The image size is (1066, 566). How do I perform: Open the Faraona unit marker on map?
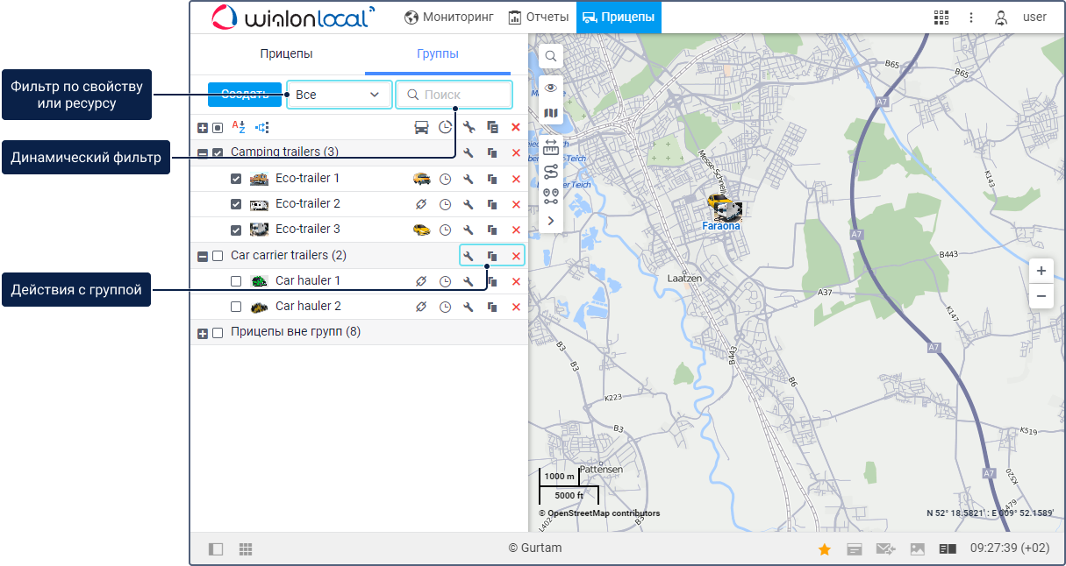click(x=724, y=207)
